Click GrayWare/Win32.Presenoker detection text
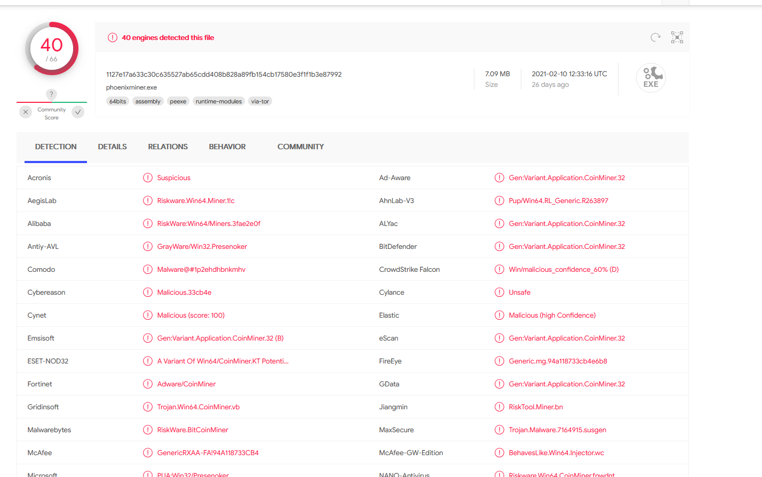762x477 pixels. click(x=202, y=247)
